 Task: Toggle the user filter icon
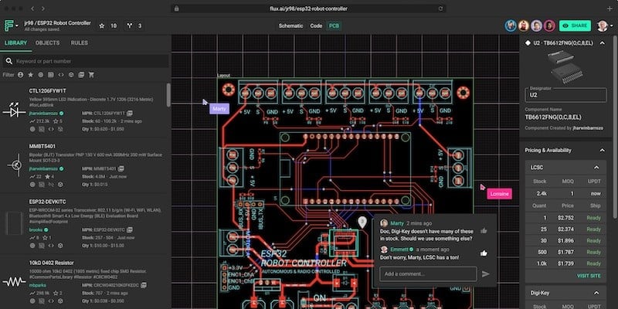[21, 74]
